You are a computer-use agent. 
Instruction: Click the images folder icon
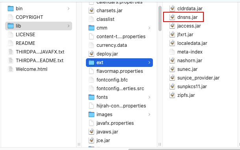[x=91, y=115]
